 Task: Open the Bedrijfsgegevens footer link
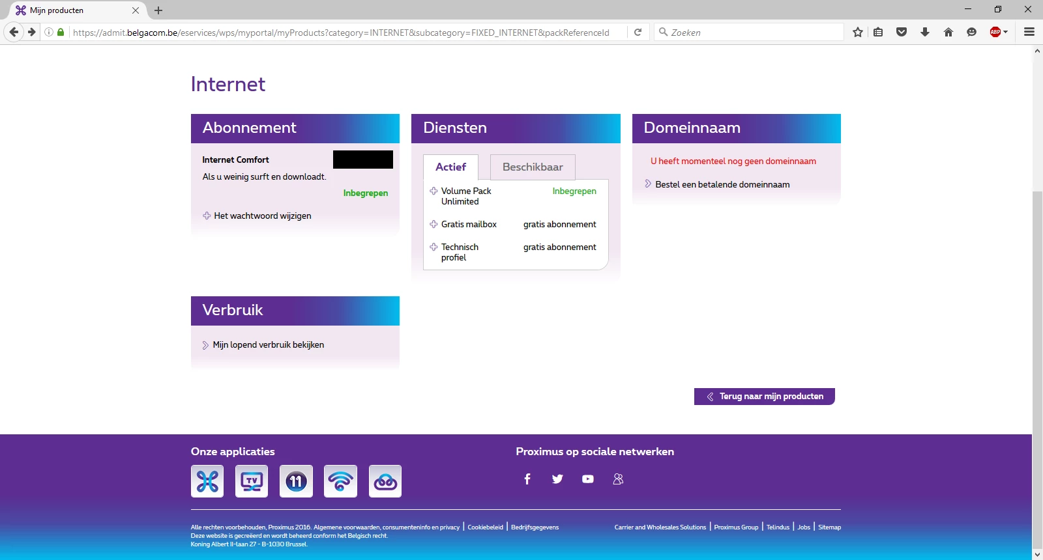(535, 527)
